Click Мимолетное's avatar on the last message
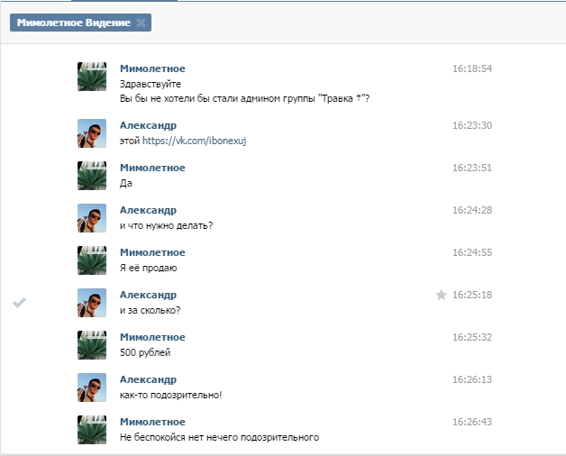 pos(92,430)
